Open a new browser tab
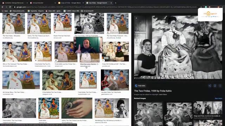Image resolution: width=225 pixels, height=126 pixels. [x=116, y=3]
